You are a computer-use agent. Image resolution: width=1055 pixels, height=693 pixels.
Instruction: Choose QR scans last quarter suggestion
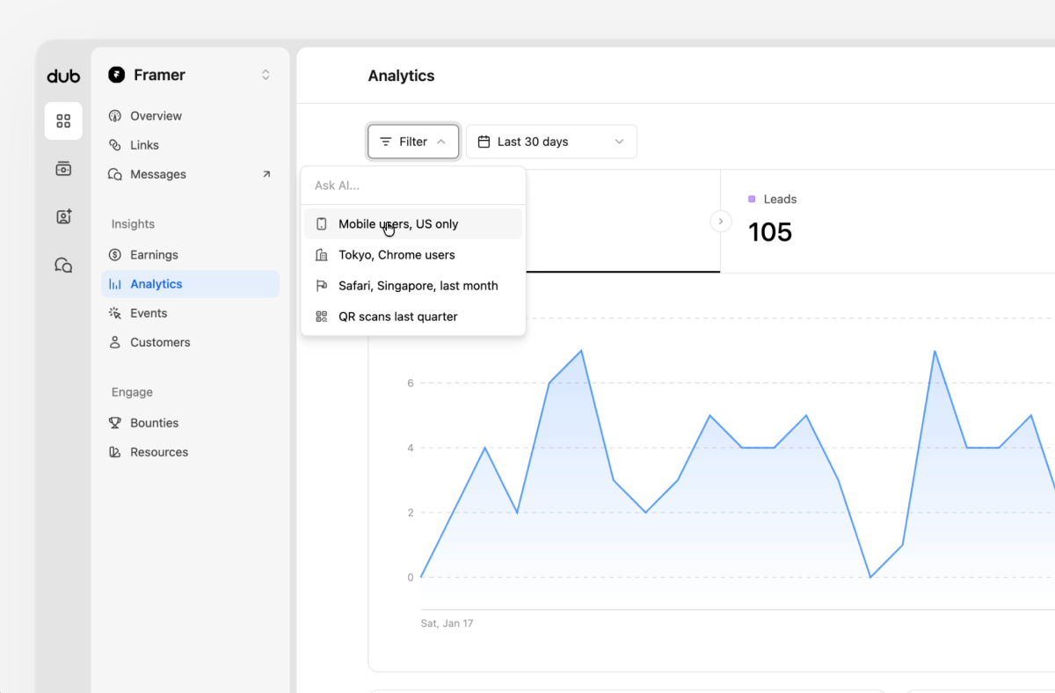point(413,317)
